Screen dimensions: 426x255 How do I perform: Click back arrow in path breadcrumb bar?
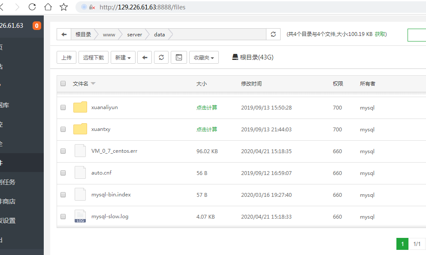tap(64, 35)
